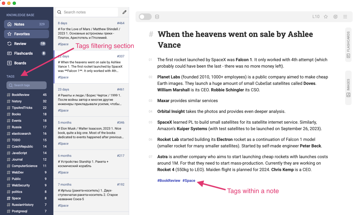Click the database icon in the note toolbar
The width and height of the screenshot is (357, 215).
click(157, 16)
